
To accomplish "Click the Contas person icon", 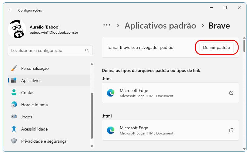I will coord(14,93).
